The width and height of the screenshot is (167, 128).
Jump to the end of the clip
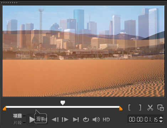76,119
